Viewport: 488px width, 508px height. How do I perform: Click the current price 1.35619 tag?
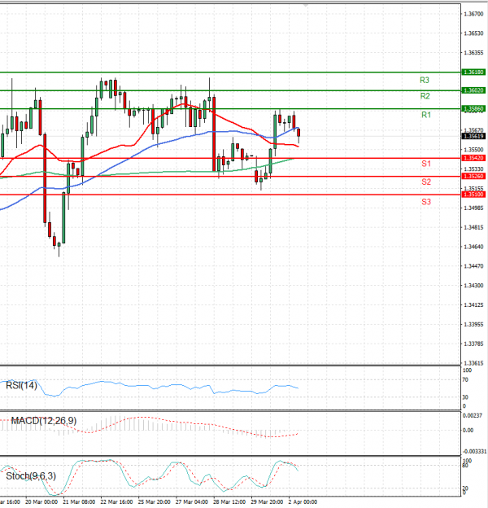tap(473, 136)
